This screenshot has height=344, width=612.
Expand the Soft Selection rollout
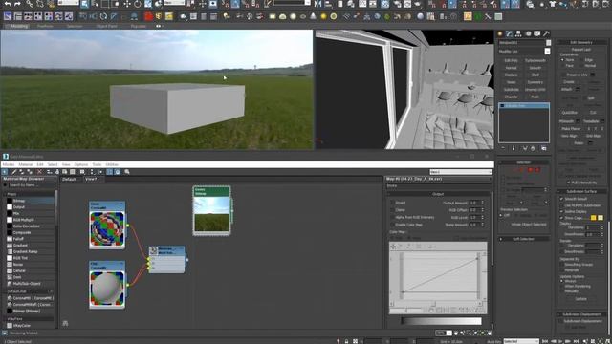(523, 239)
